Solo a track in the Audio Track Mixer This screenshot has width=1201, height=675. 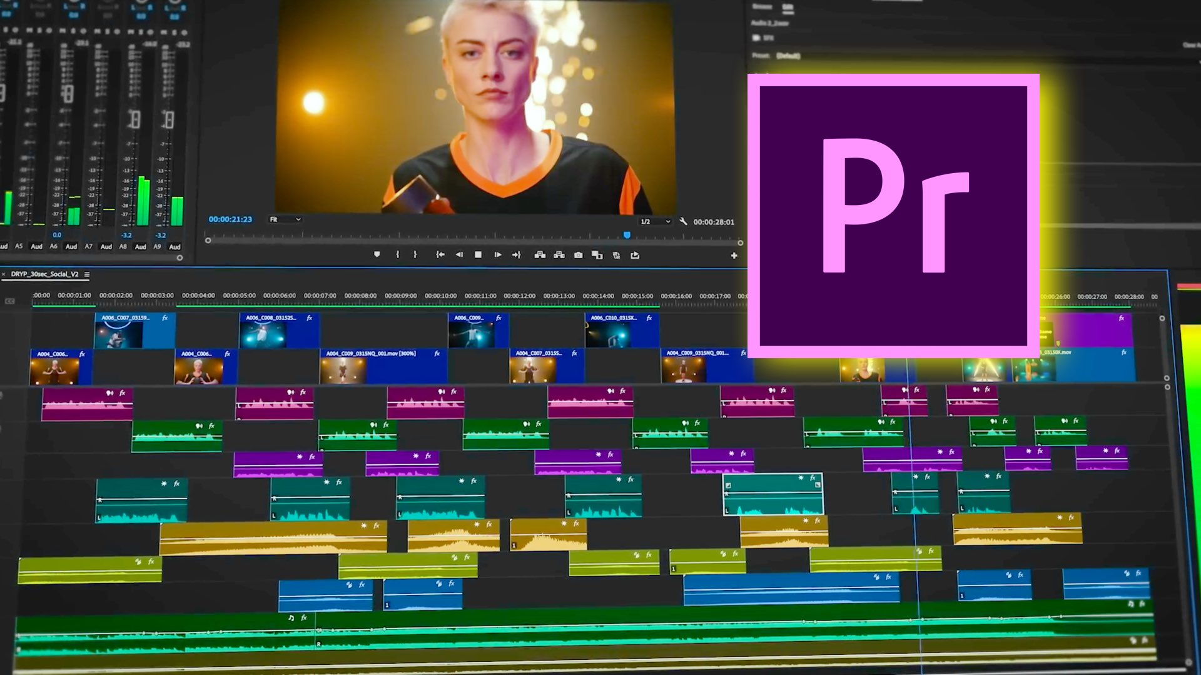pyautogui.click(x=73, y=31)
